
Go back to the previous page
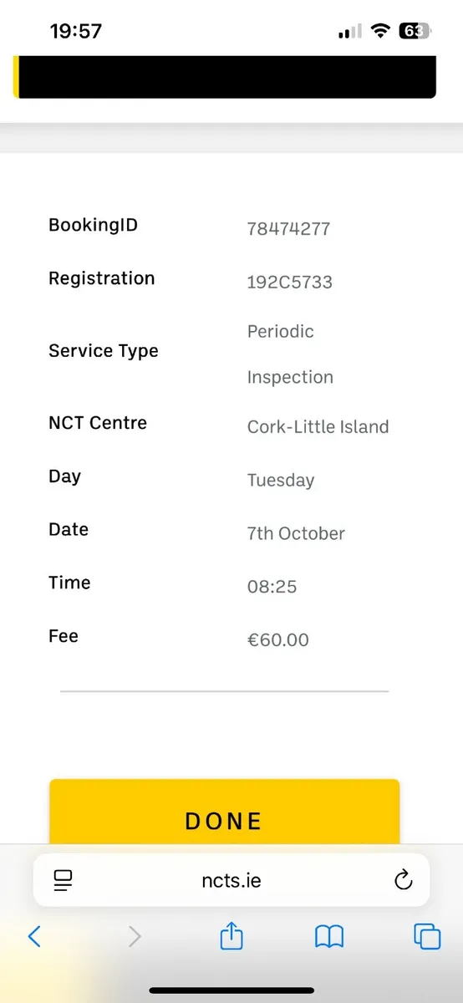34,936
